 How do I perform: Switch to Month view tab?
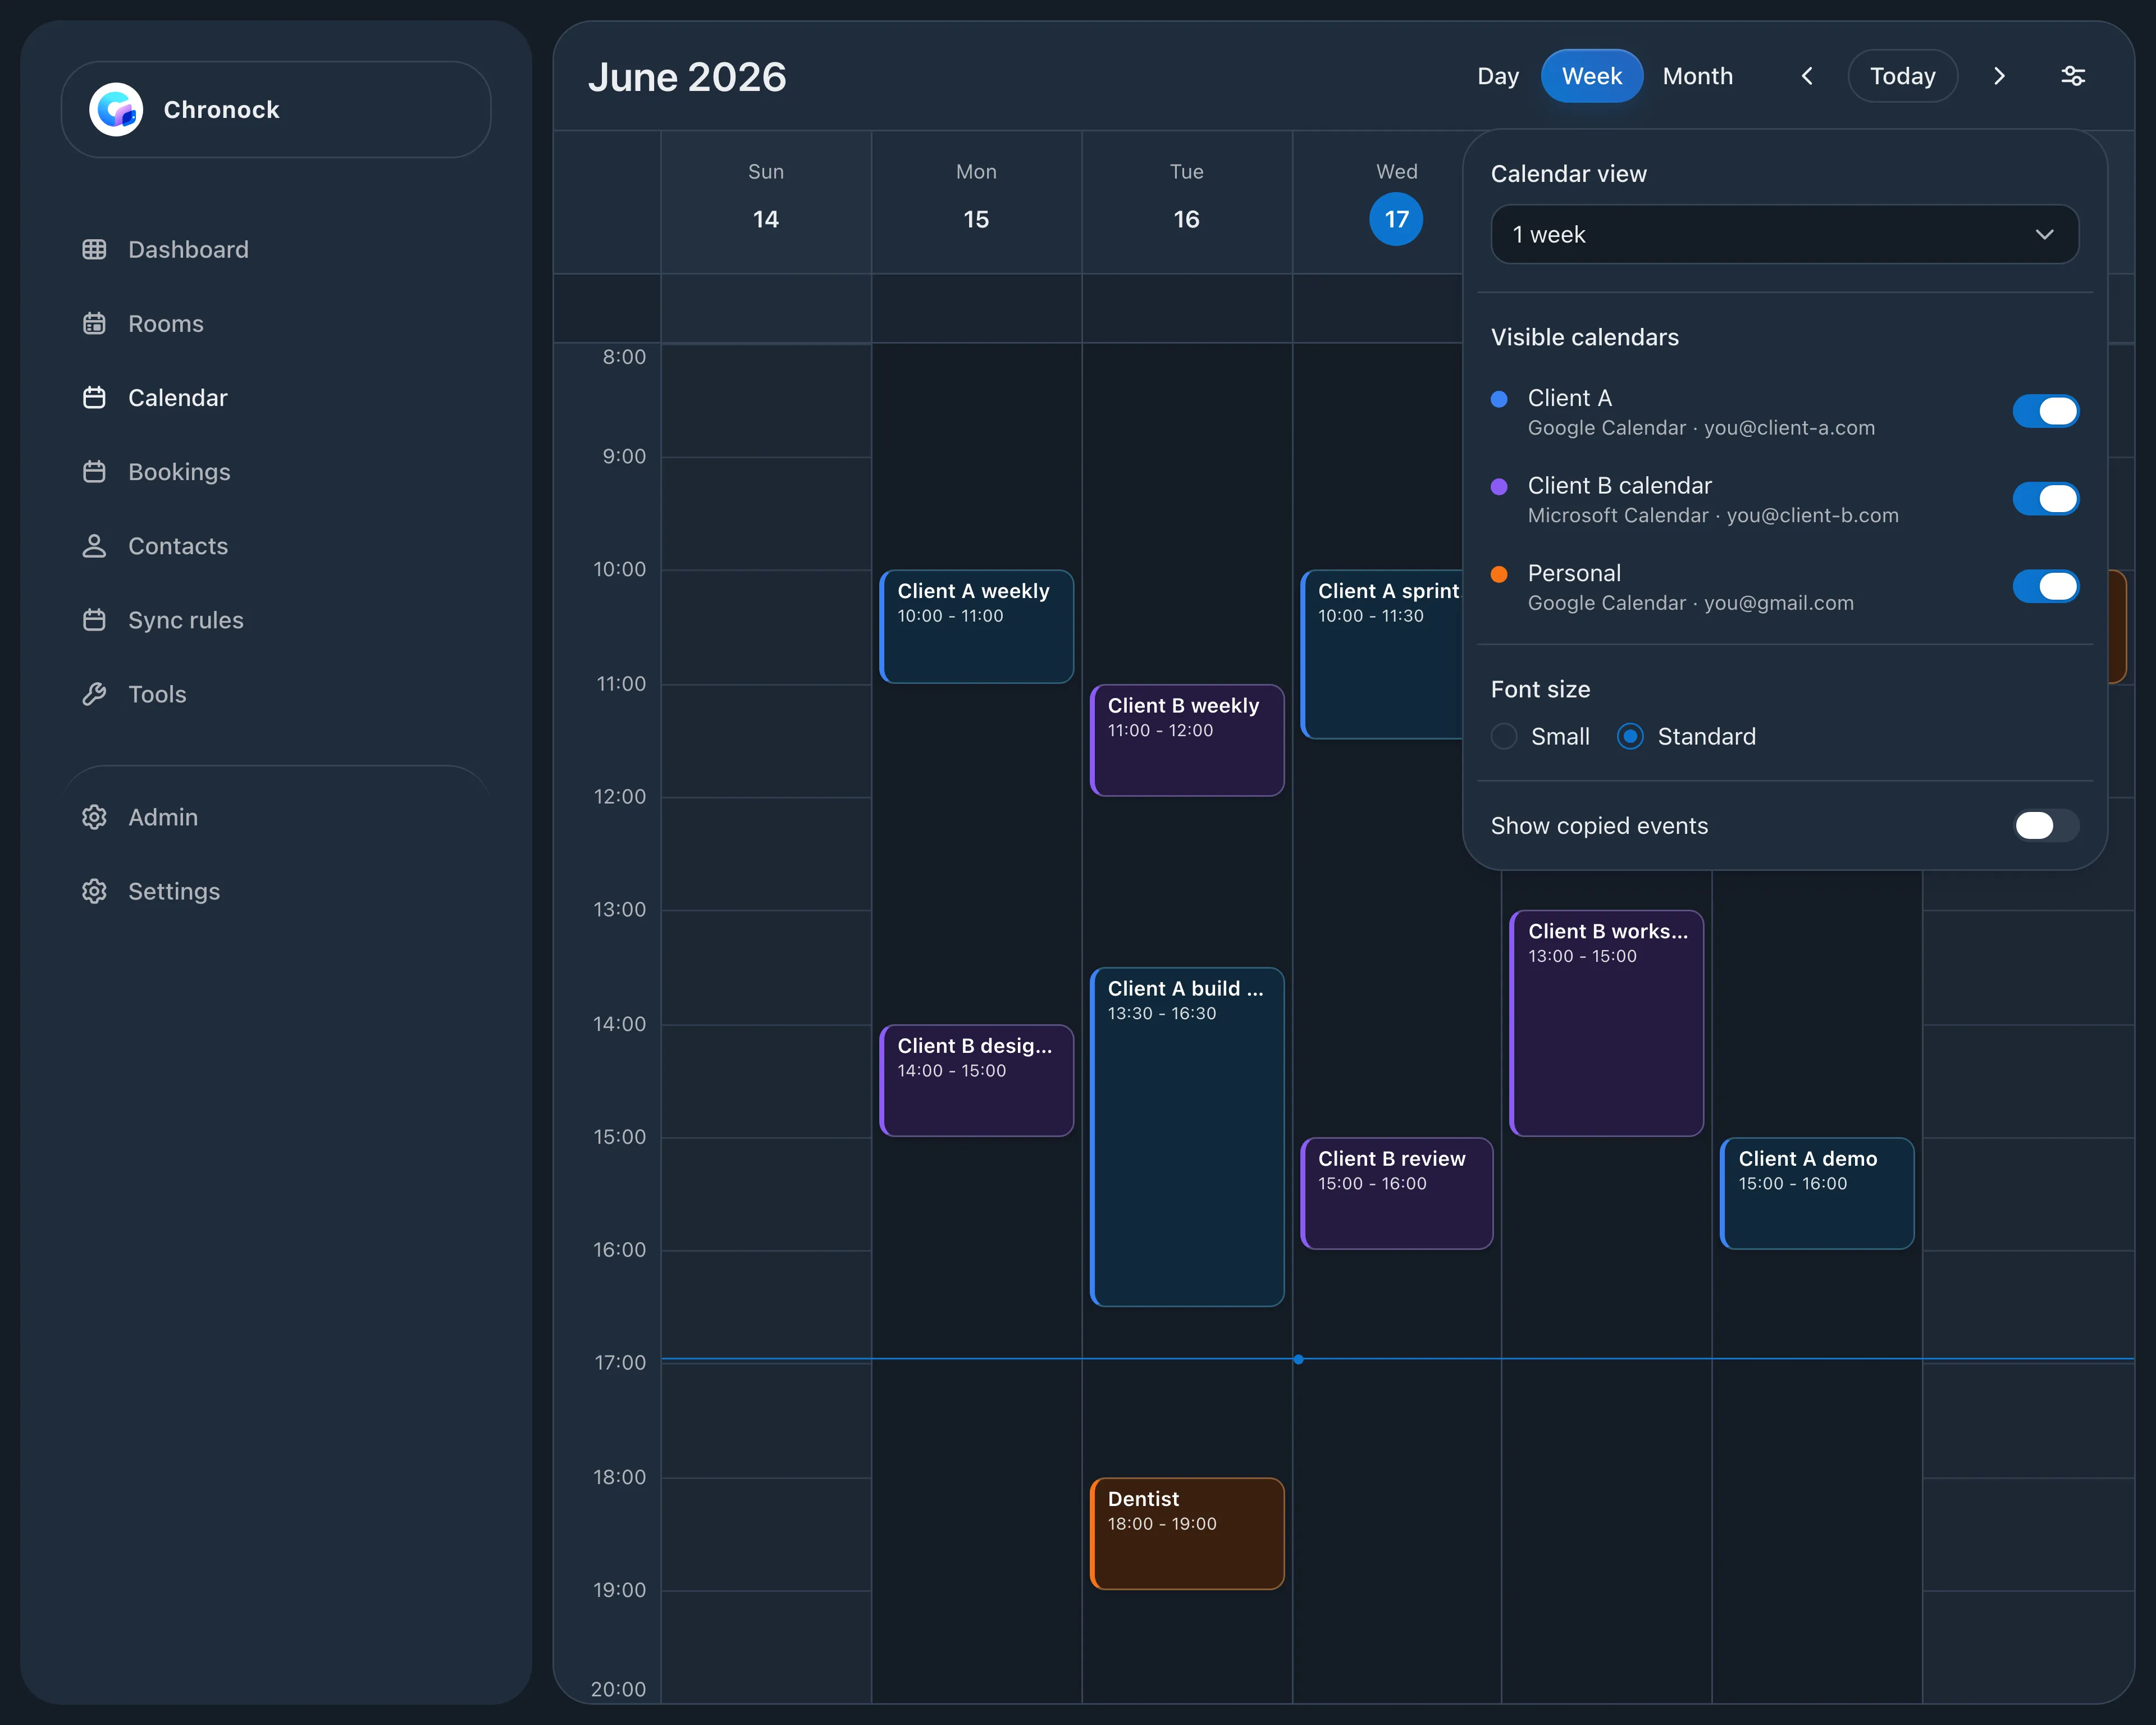1697,76
